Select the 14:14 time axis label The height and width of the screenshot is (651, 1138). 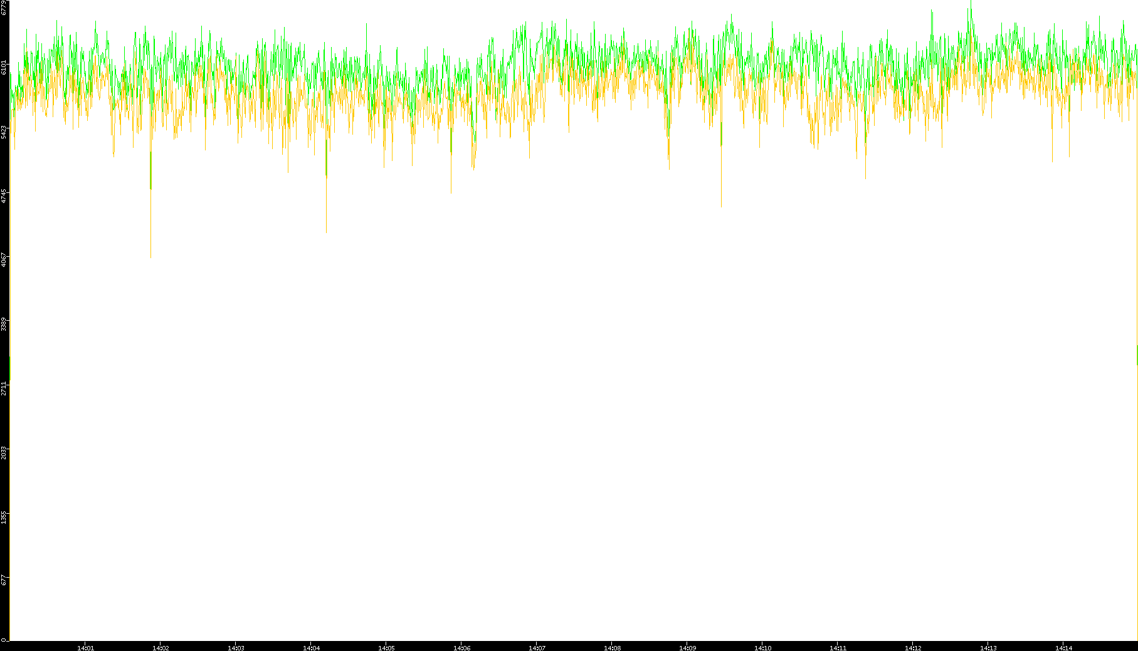coord(1063,647)
